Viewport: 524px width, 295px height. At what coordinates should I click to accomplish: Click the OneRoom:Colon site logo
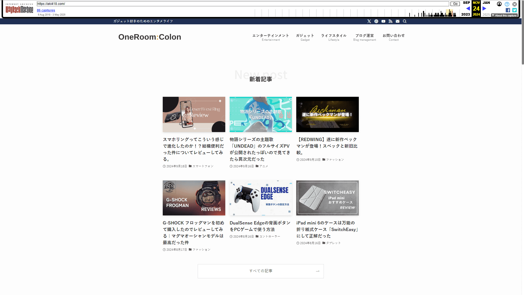point(150,37)
